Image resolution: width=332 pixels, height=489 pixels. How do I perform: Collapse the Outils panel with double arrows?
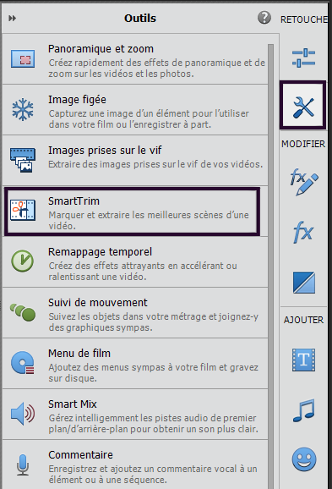(x=12, y=19)
